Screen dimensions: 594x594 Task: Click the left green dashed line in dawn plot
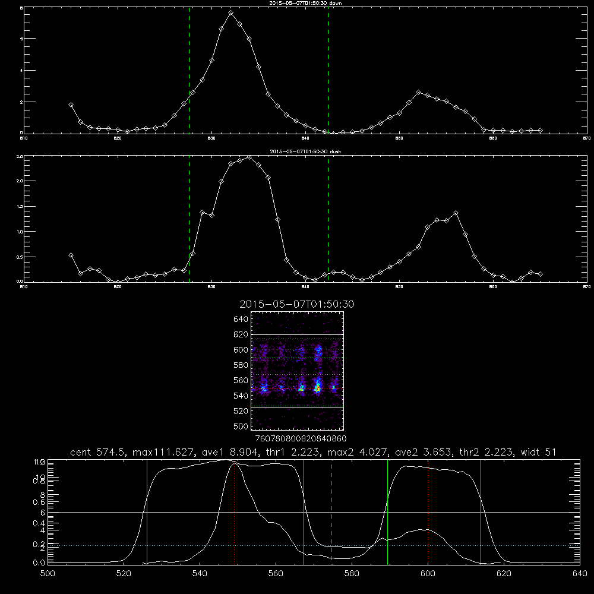click(189, 71)
